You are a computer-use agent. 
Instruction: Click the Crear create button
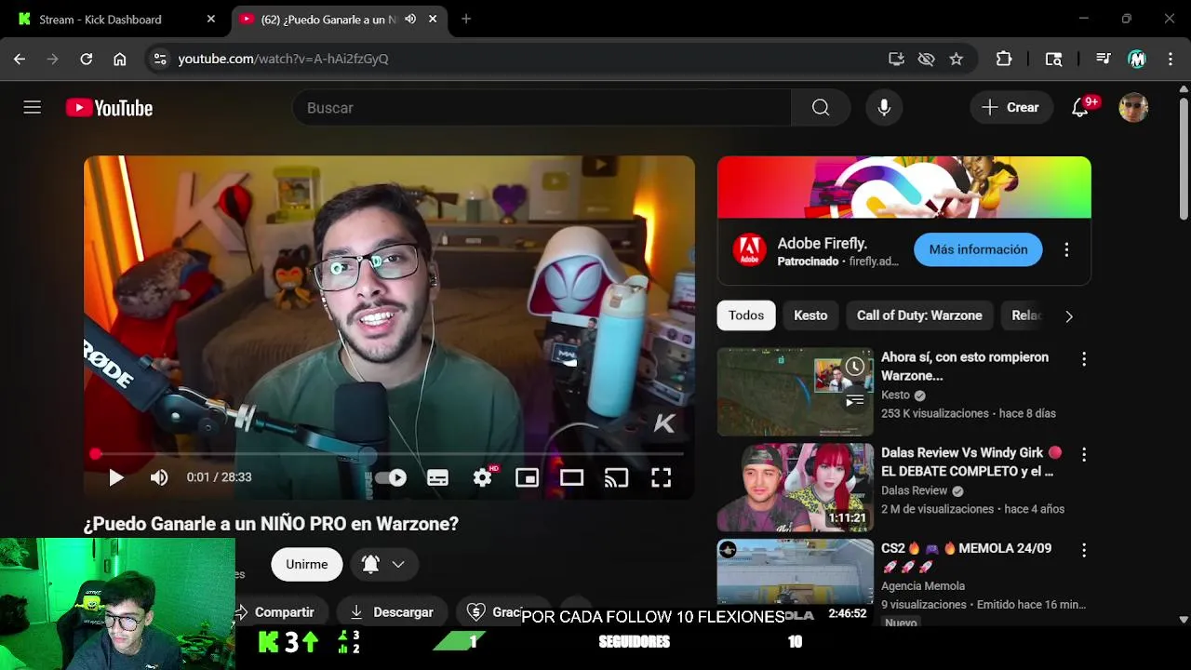point(1011,108)
